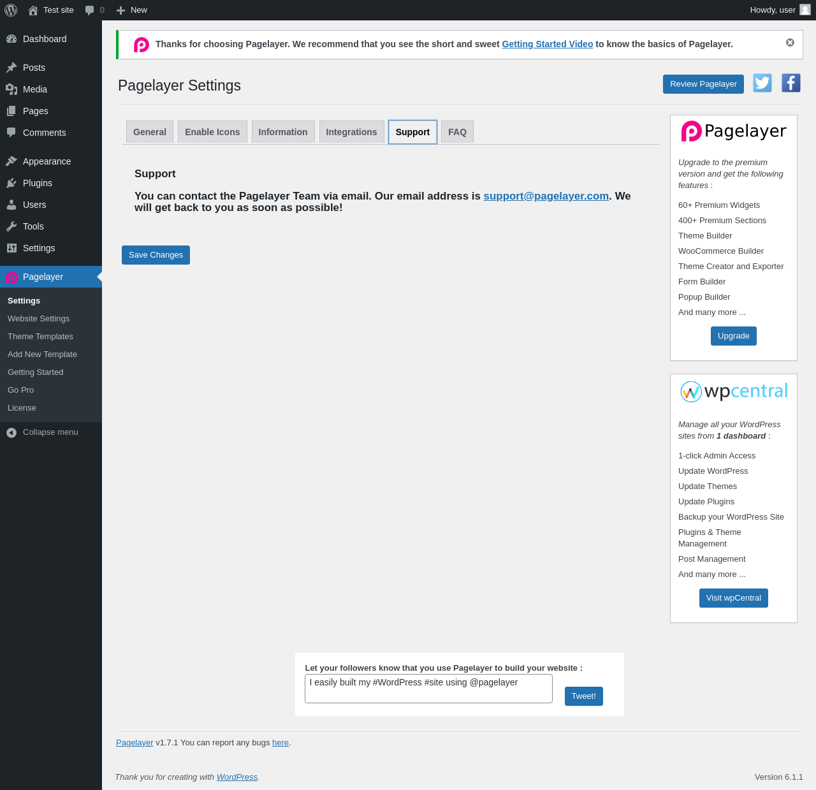Click 'Backup your WordPress Site' text
This screenshot has height=790, width=816.
pyautogui.click(x=731, y=517)
